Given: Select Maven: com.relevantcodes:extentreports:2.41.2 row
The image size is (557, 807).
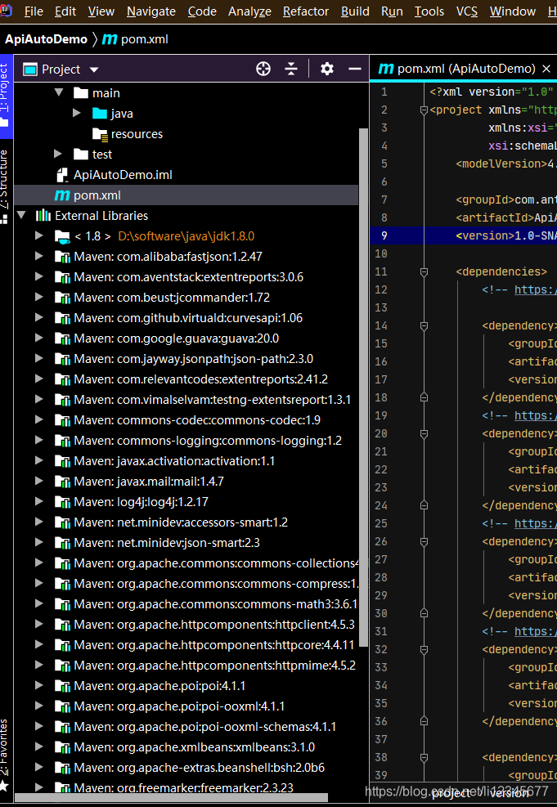Looking at the screenshot, I should click(186, 379).
